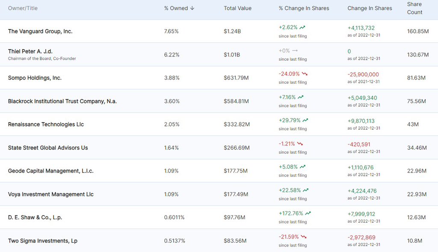Click the $177.49M total value
The width and height of the screenshot is (438, 252).
click(x=236, y=194)
